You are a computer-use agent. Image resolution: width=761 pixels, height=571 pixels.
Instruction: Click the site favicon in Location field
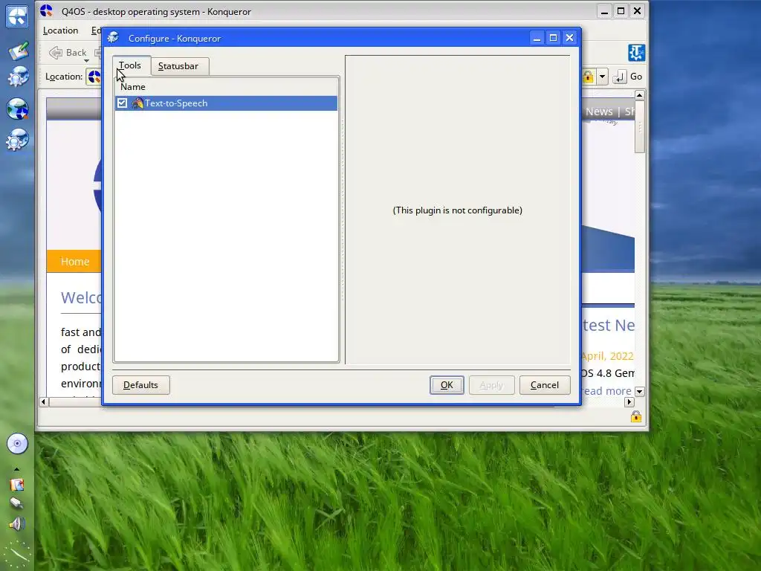point(94,77)
